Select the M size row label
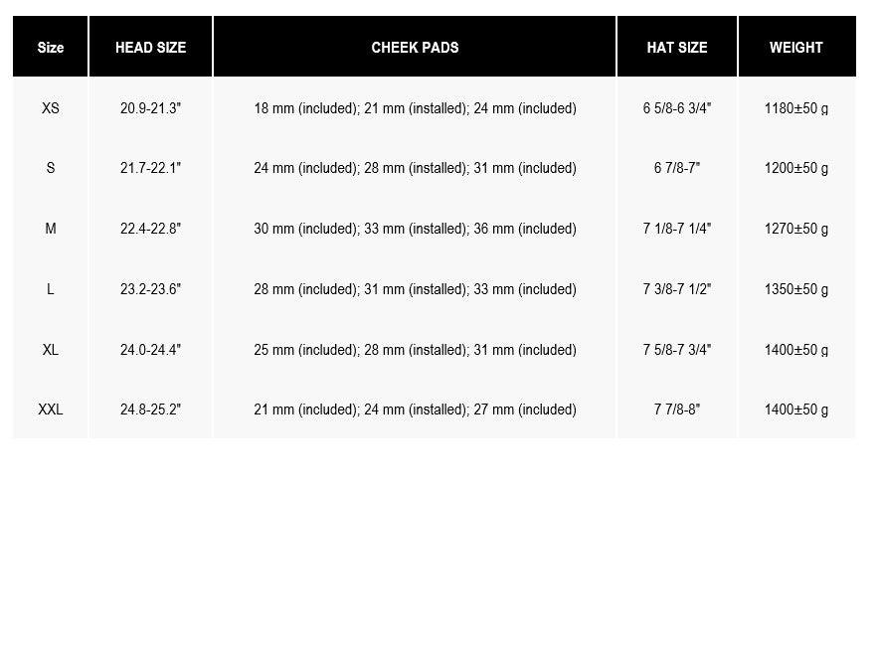The height and width of the screenshot is (658, 880). click(x=51, y=229)
